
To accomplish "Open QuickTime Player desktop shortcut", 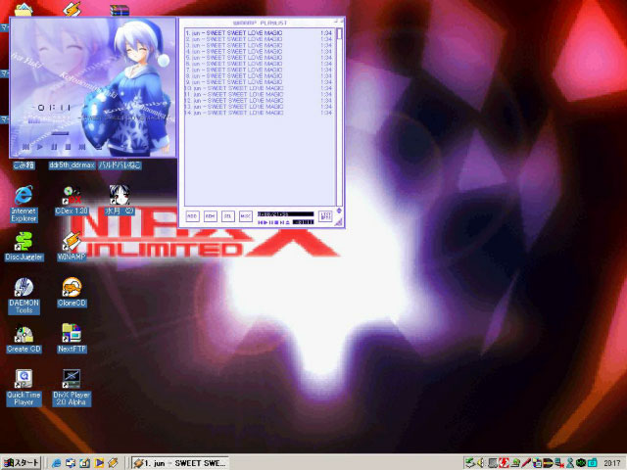I will click(24, 381).
